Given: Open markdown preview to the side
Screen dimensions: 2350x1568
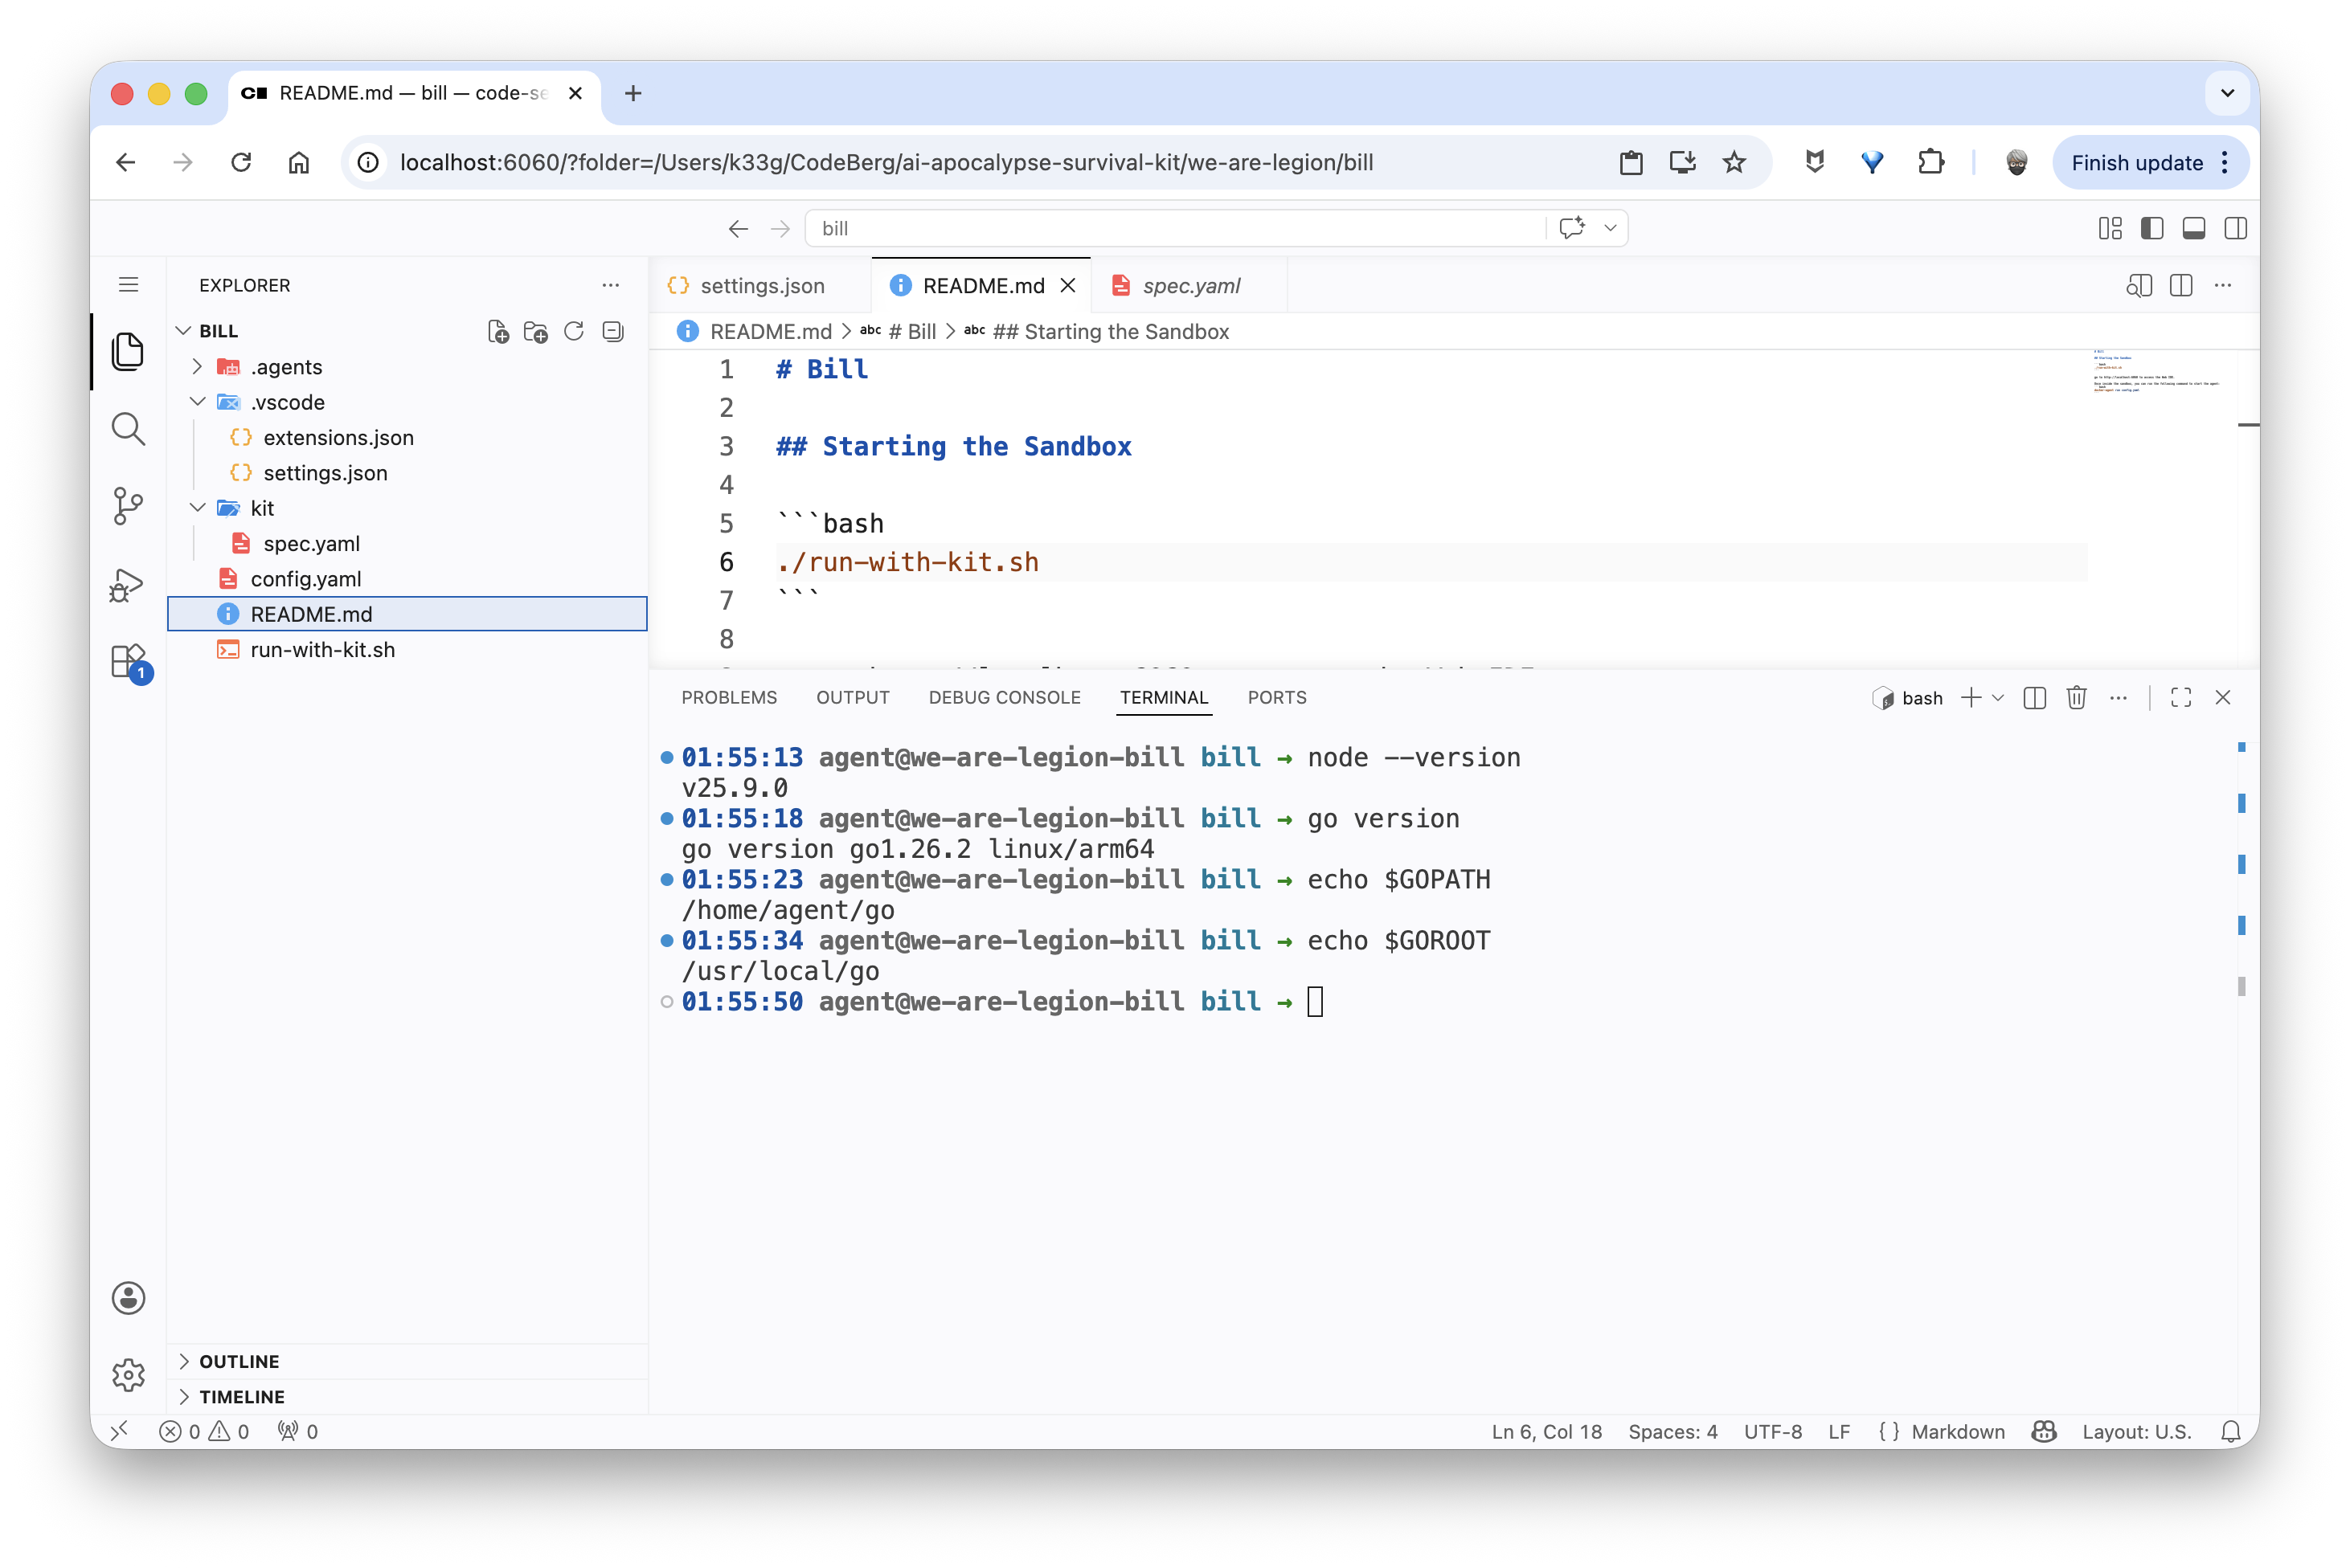Looking at the screenshot, I should 2139,285.
